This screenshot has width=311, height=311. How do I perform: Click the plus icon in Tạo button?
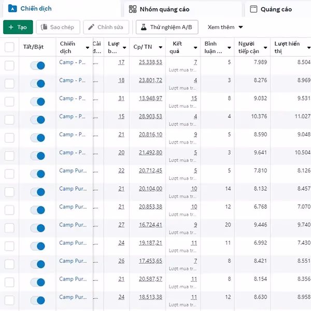[x=11, y=27]
